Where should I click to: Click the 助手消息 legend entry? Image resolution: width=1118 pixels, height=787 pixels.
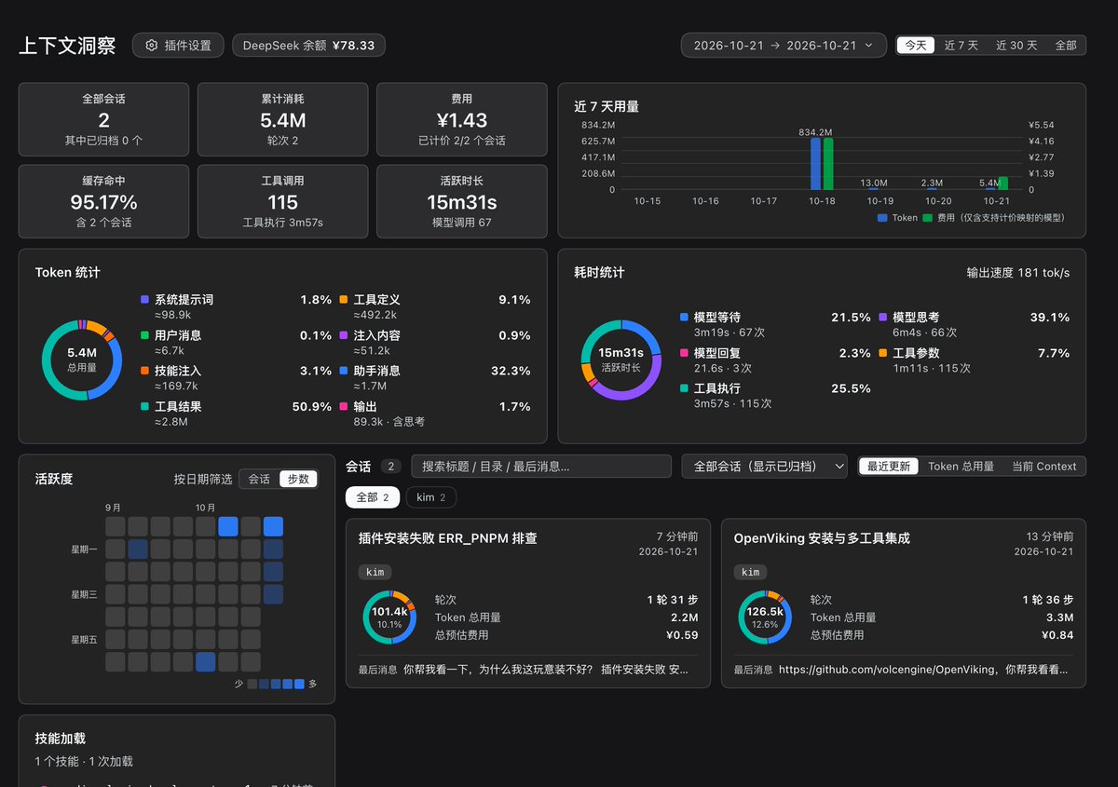435,379
